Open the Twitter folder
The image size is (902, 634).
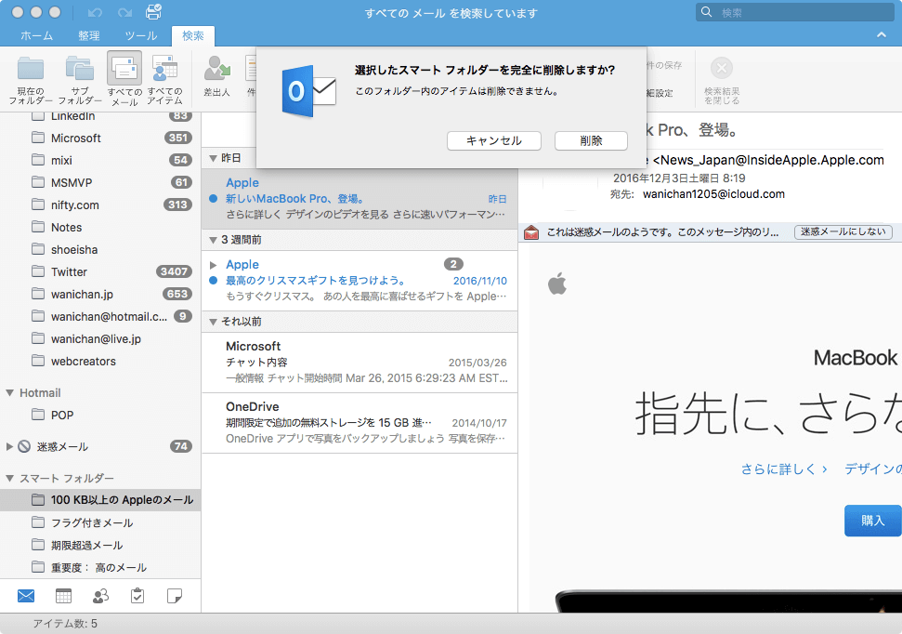(x=100, y=271)
